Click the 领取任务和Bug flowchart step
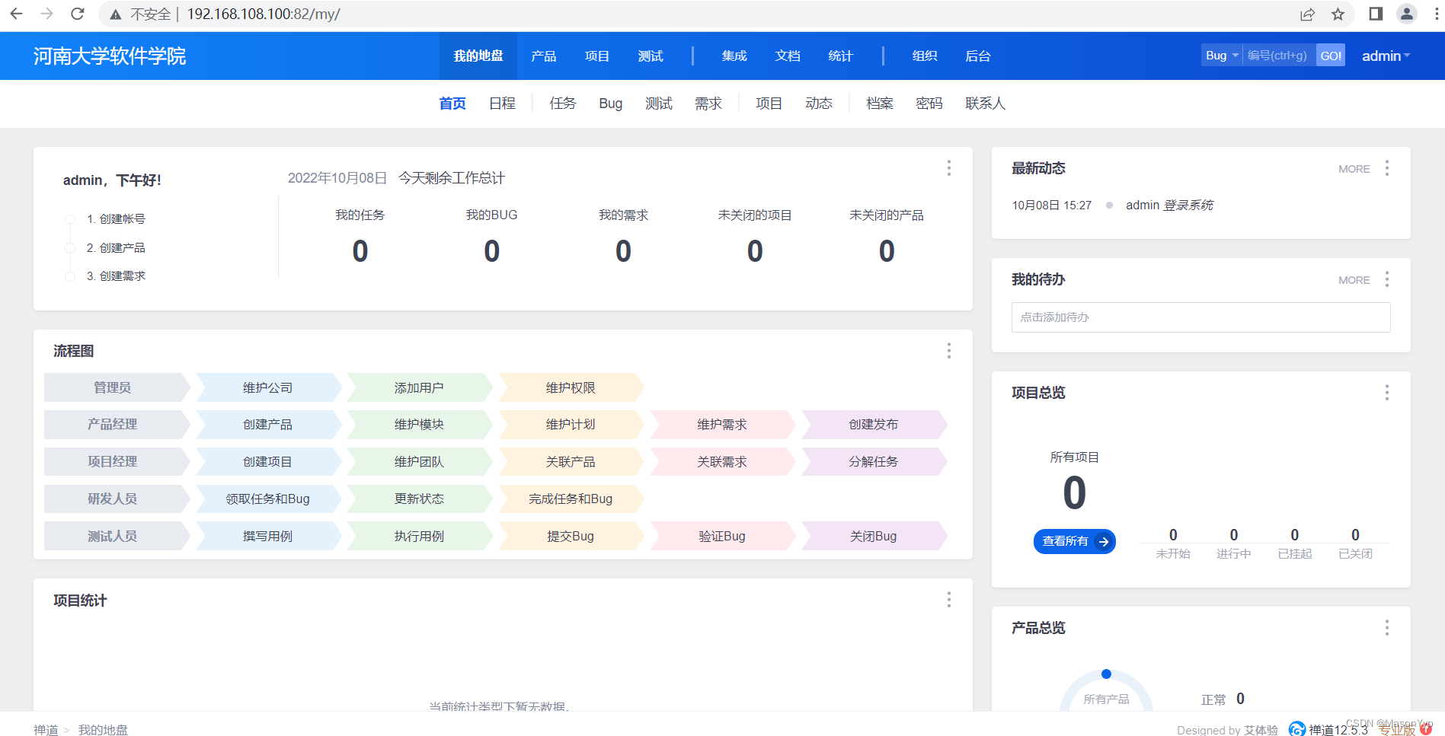This screenshot has width=1445, height=736. click(268, 499)
